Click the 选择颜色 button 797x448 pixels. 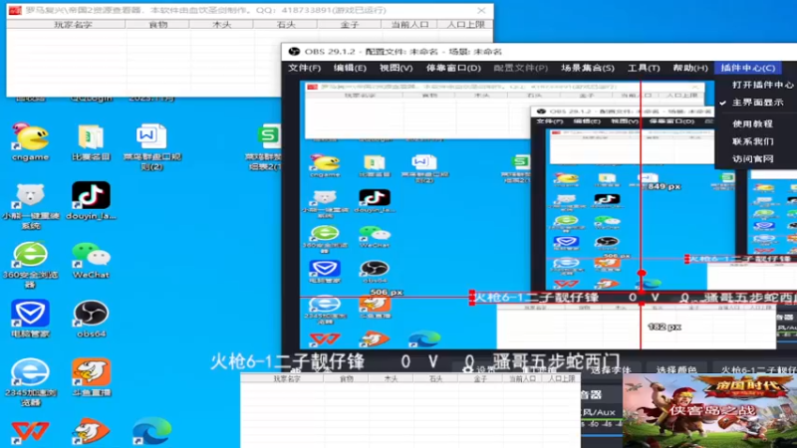pos(676,369)
